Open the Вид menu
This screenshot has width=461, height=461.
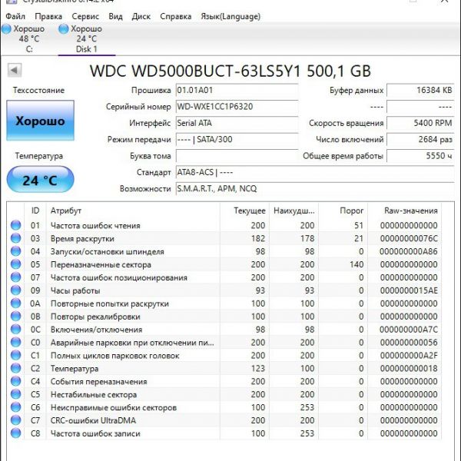pyautogui.click(x=115, y=16)
